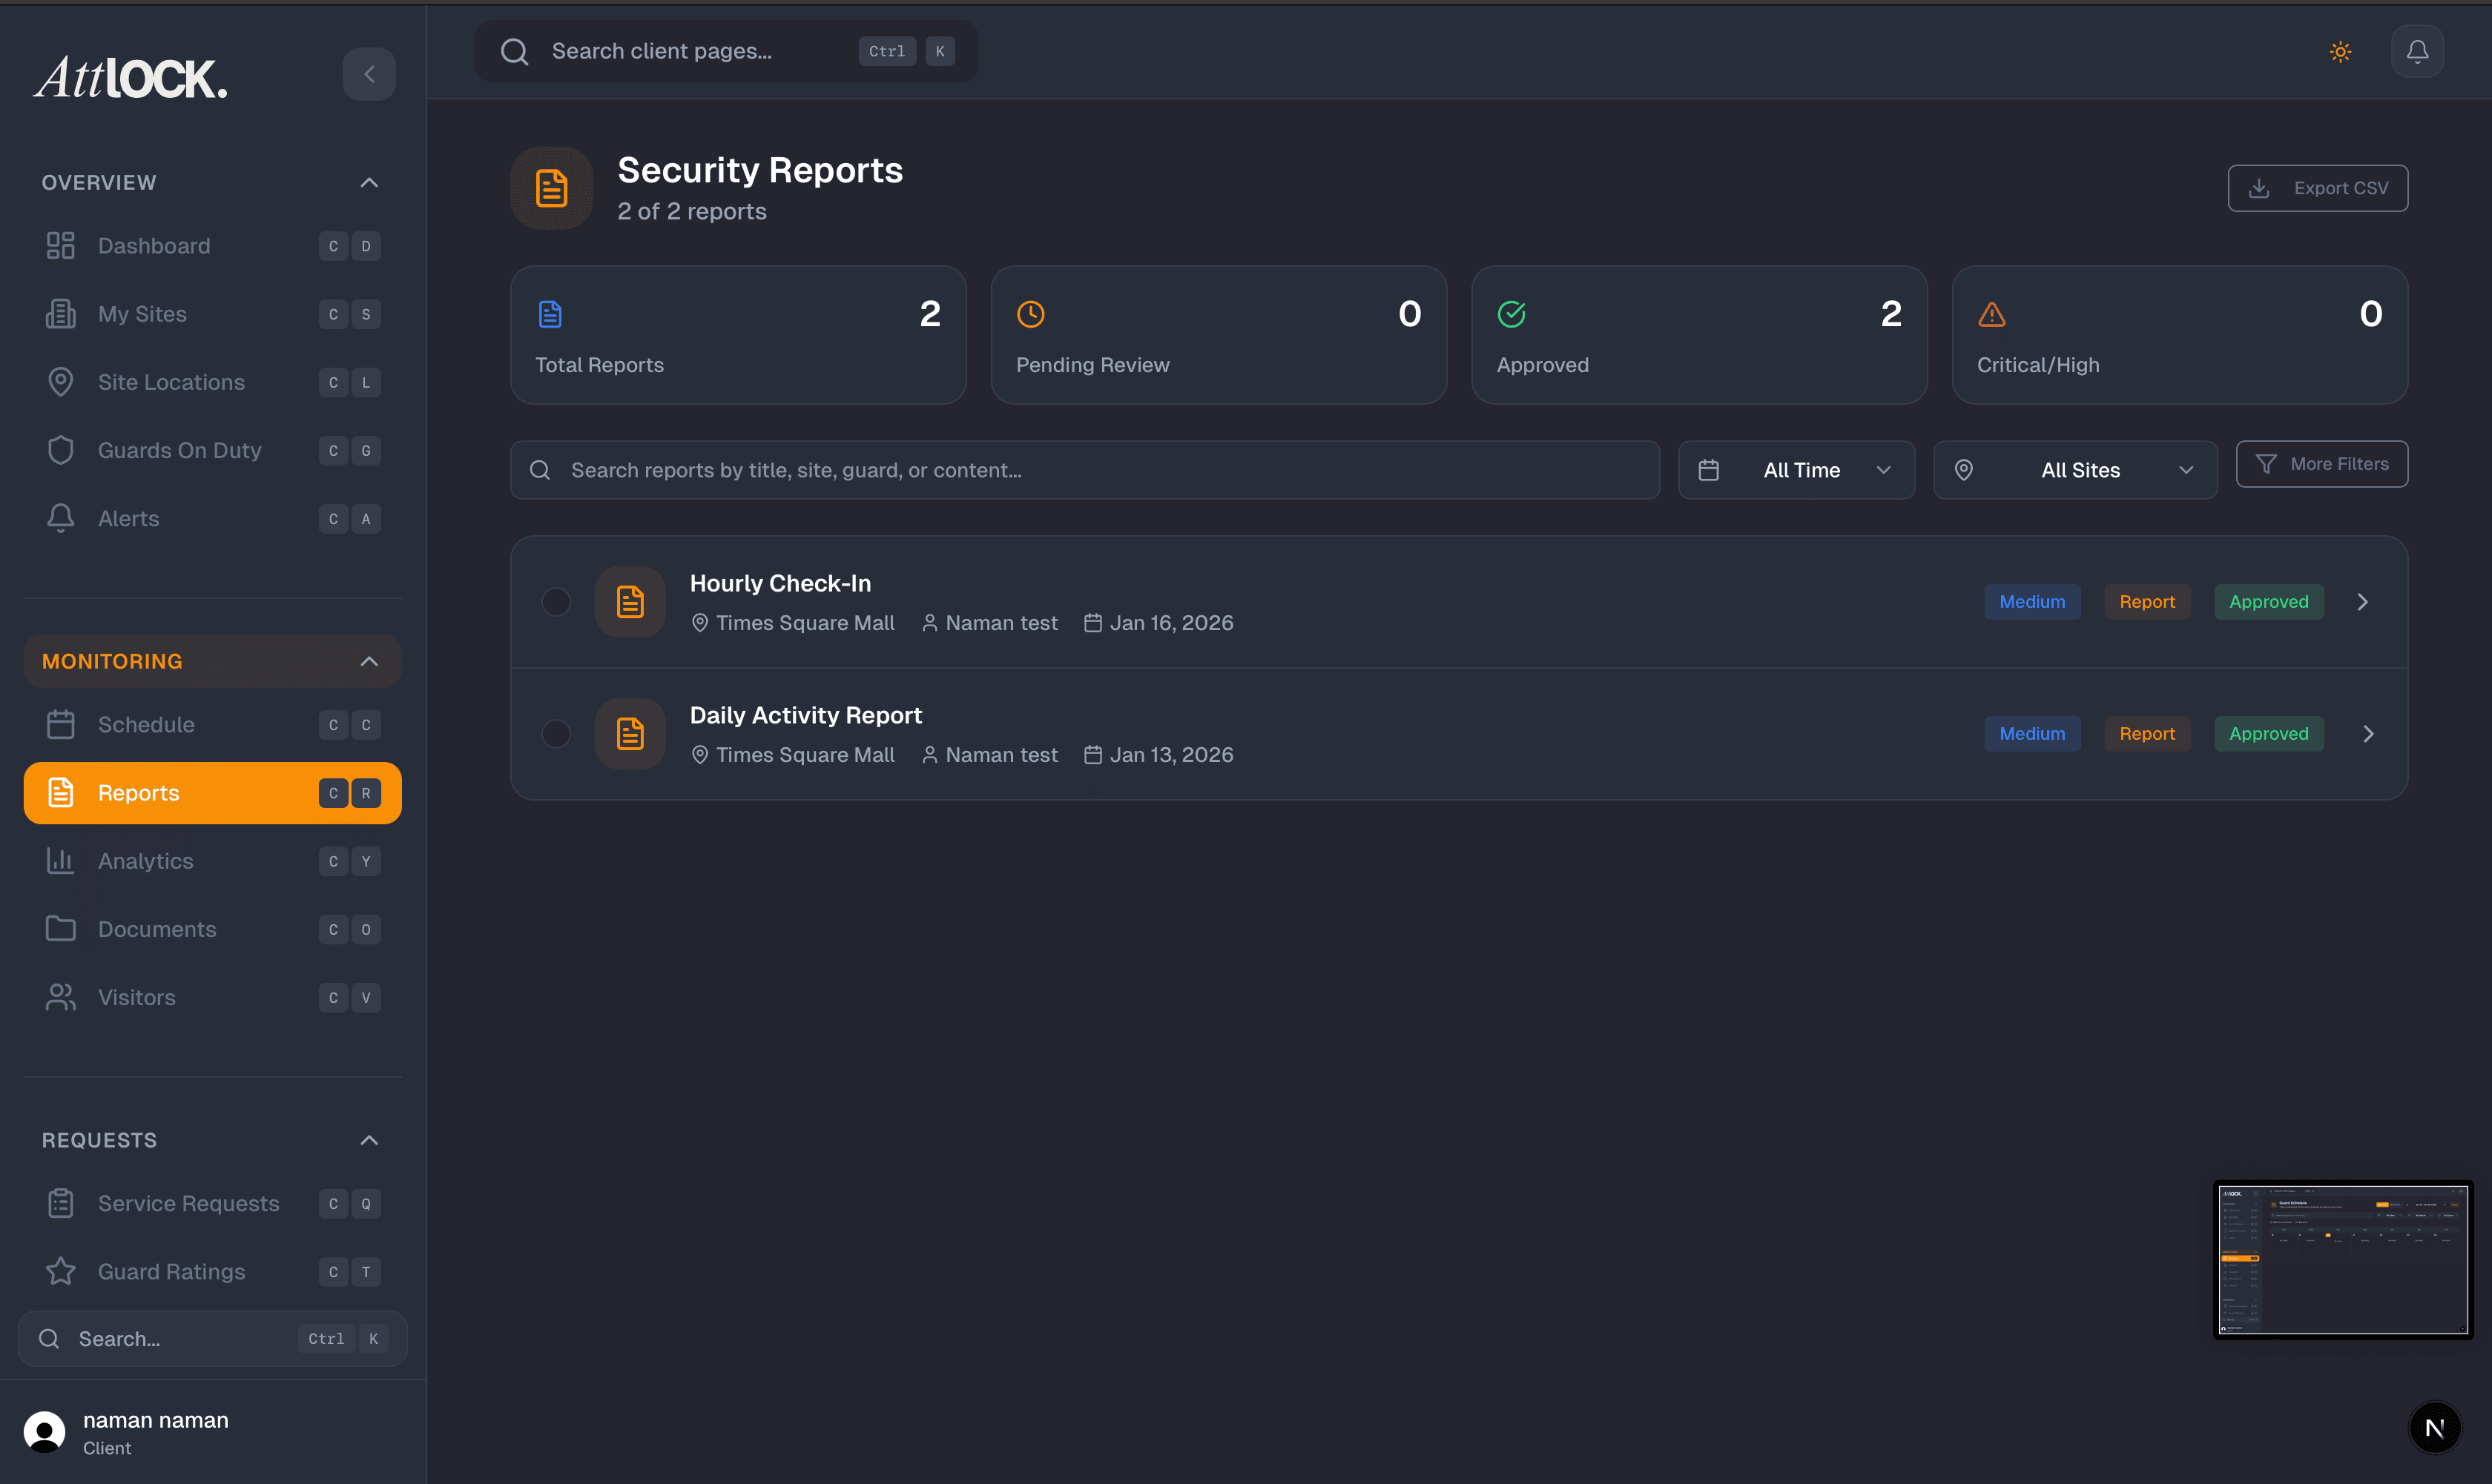Open Analytics in the sidebar

pos(146,861)
